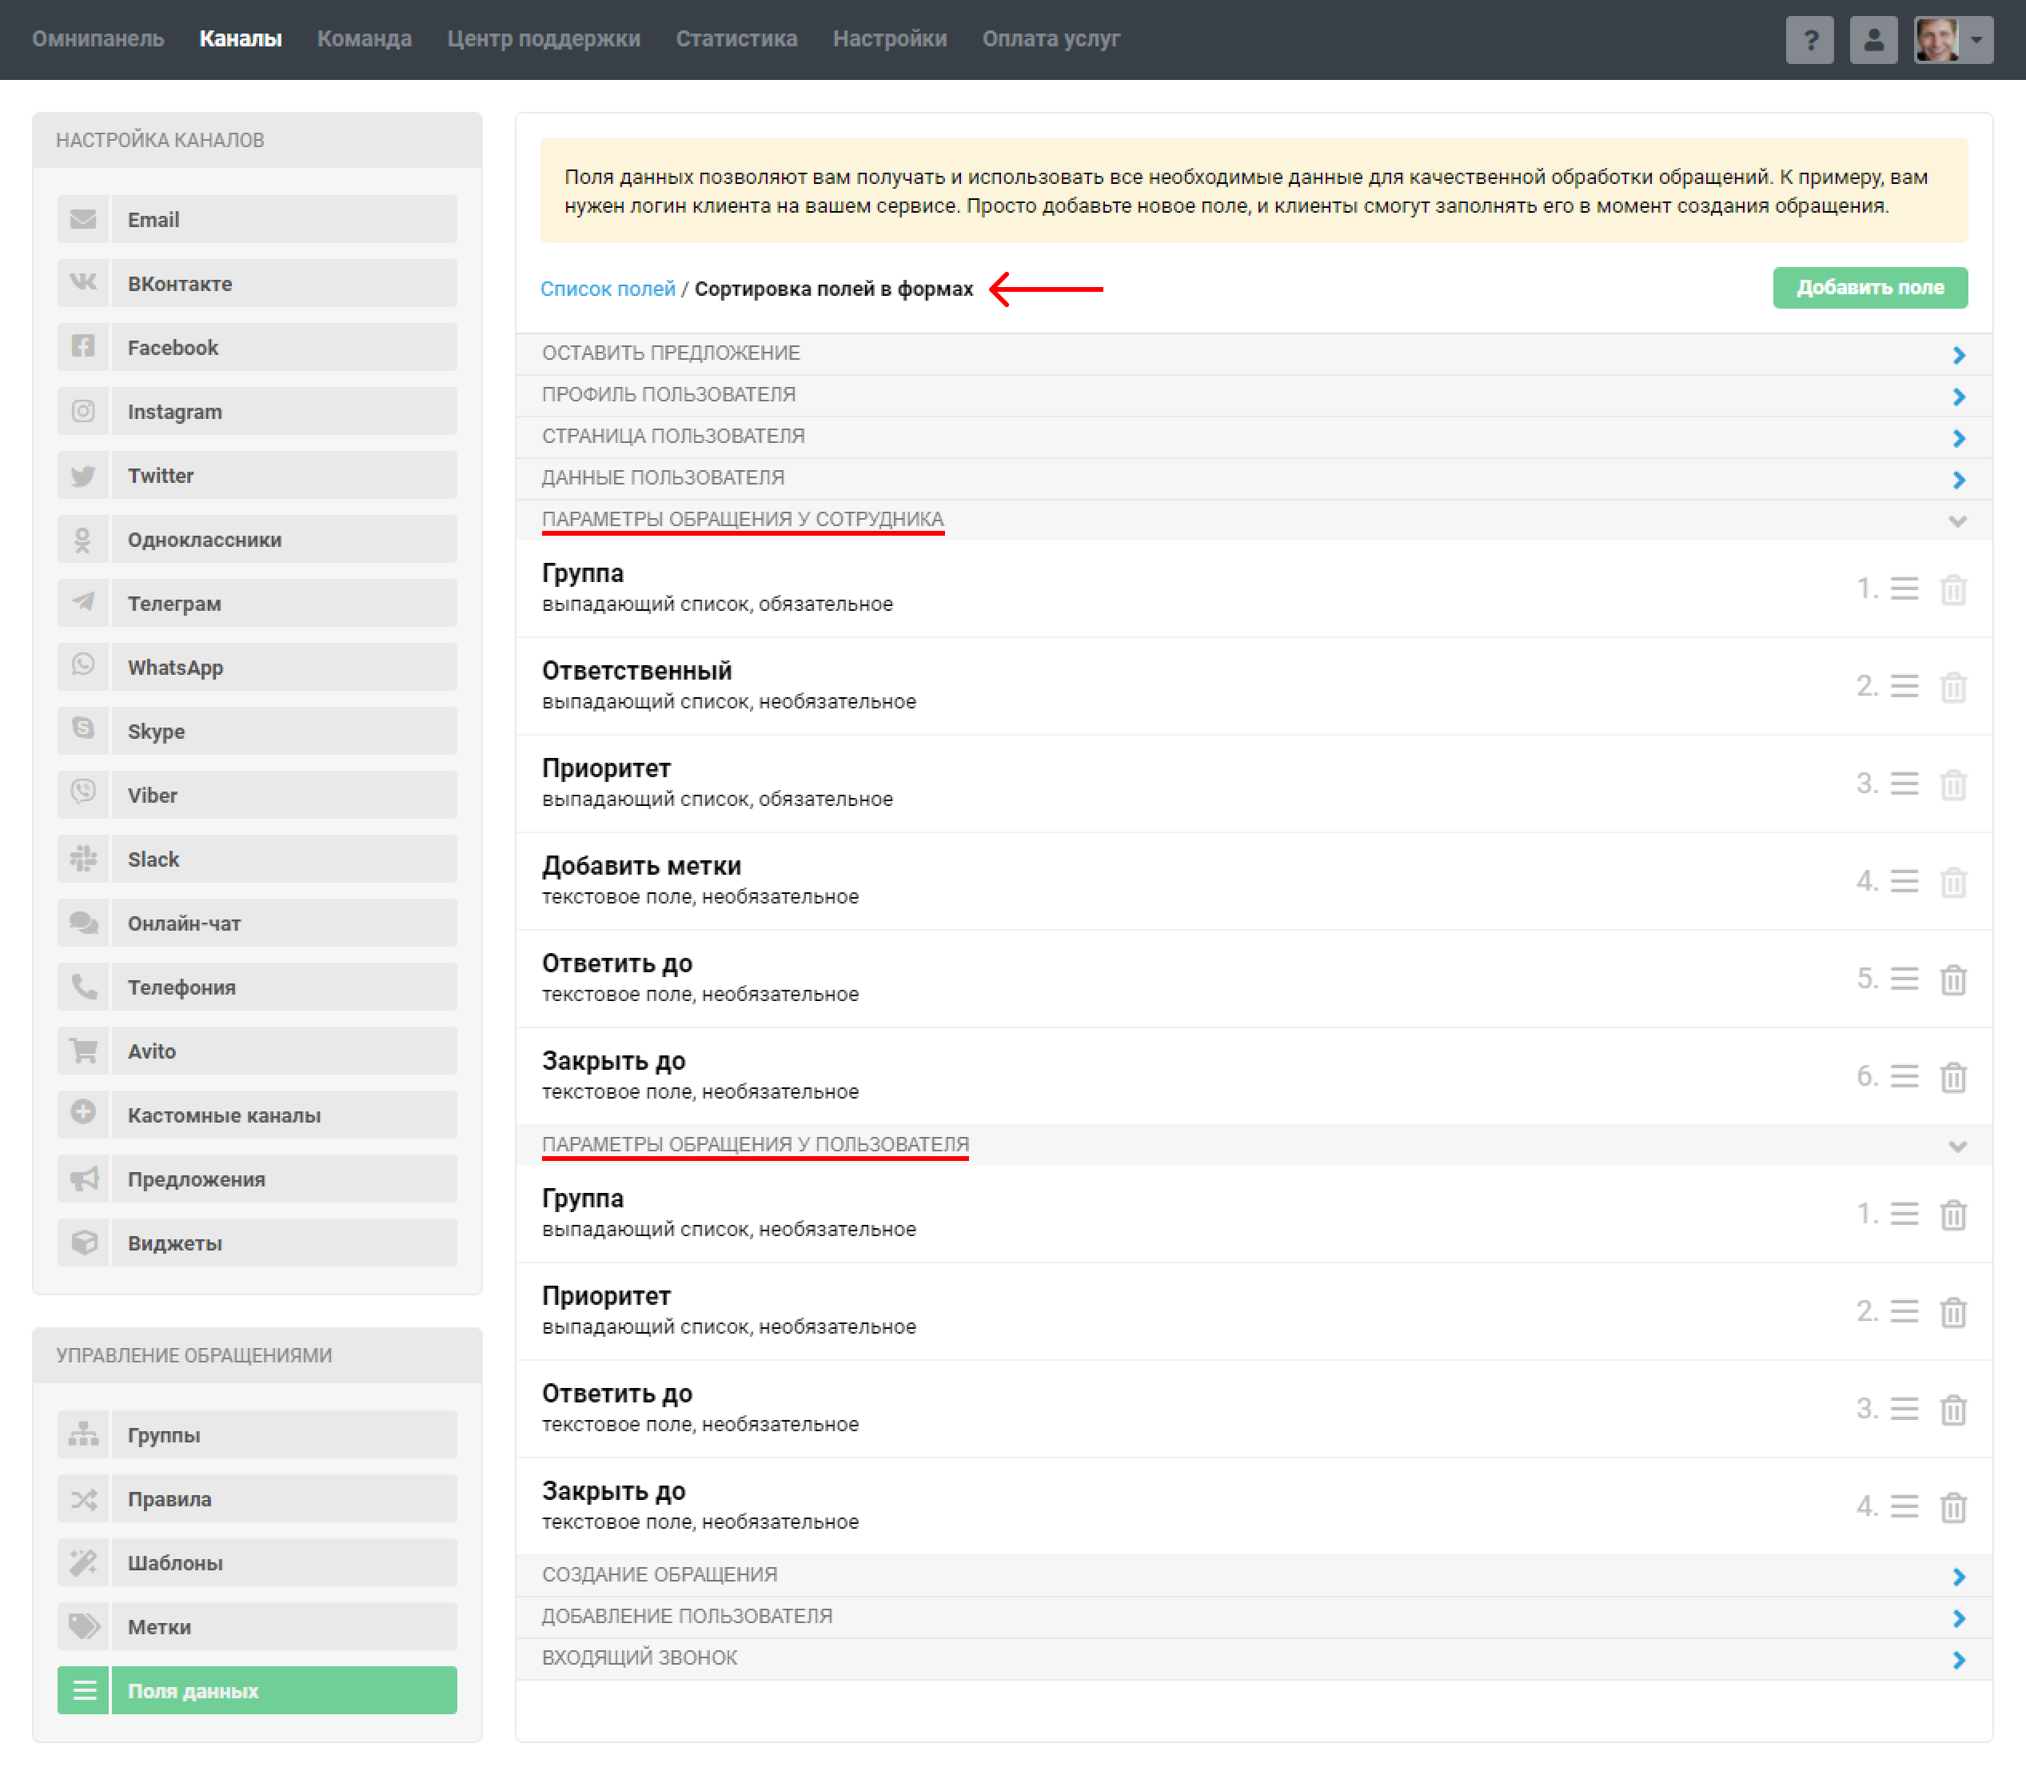The image size is (2026, 1775).
Task: Open the Онлайн-чат speech bubbles icon
Action: [83, 923]
